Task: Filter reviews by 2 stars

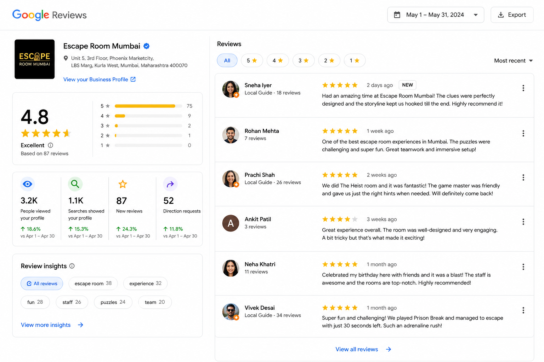Action: 329,60
